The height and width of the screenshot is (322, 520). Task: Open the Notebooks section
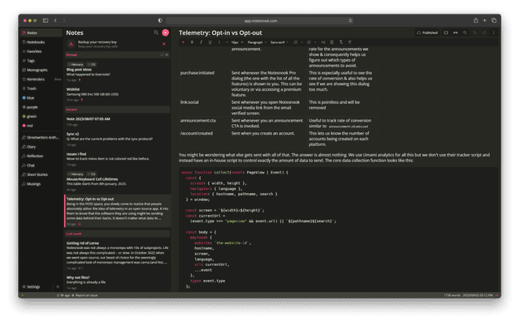(41, 42)
